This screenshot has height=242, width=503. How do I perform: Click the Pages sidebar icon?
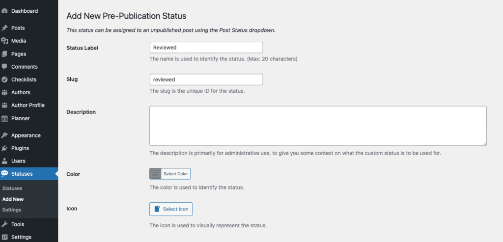(4, 54)
